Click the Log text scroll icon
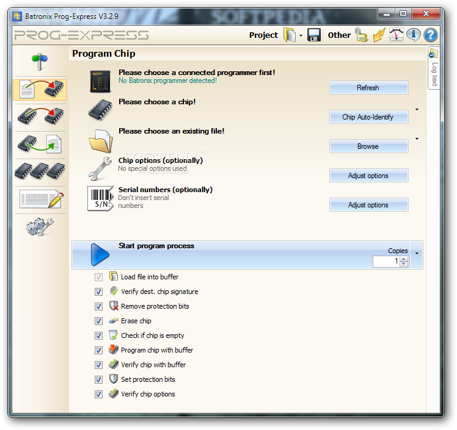The height and width of the screenshot is (430, 457). pos(433,54)
